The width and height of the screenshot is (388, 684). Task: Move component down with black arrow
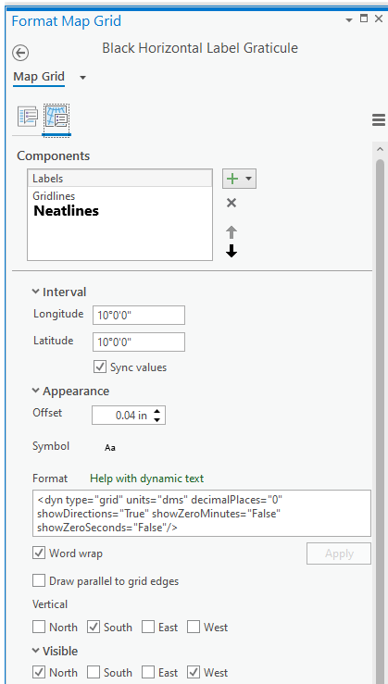tap(232, 251)
